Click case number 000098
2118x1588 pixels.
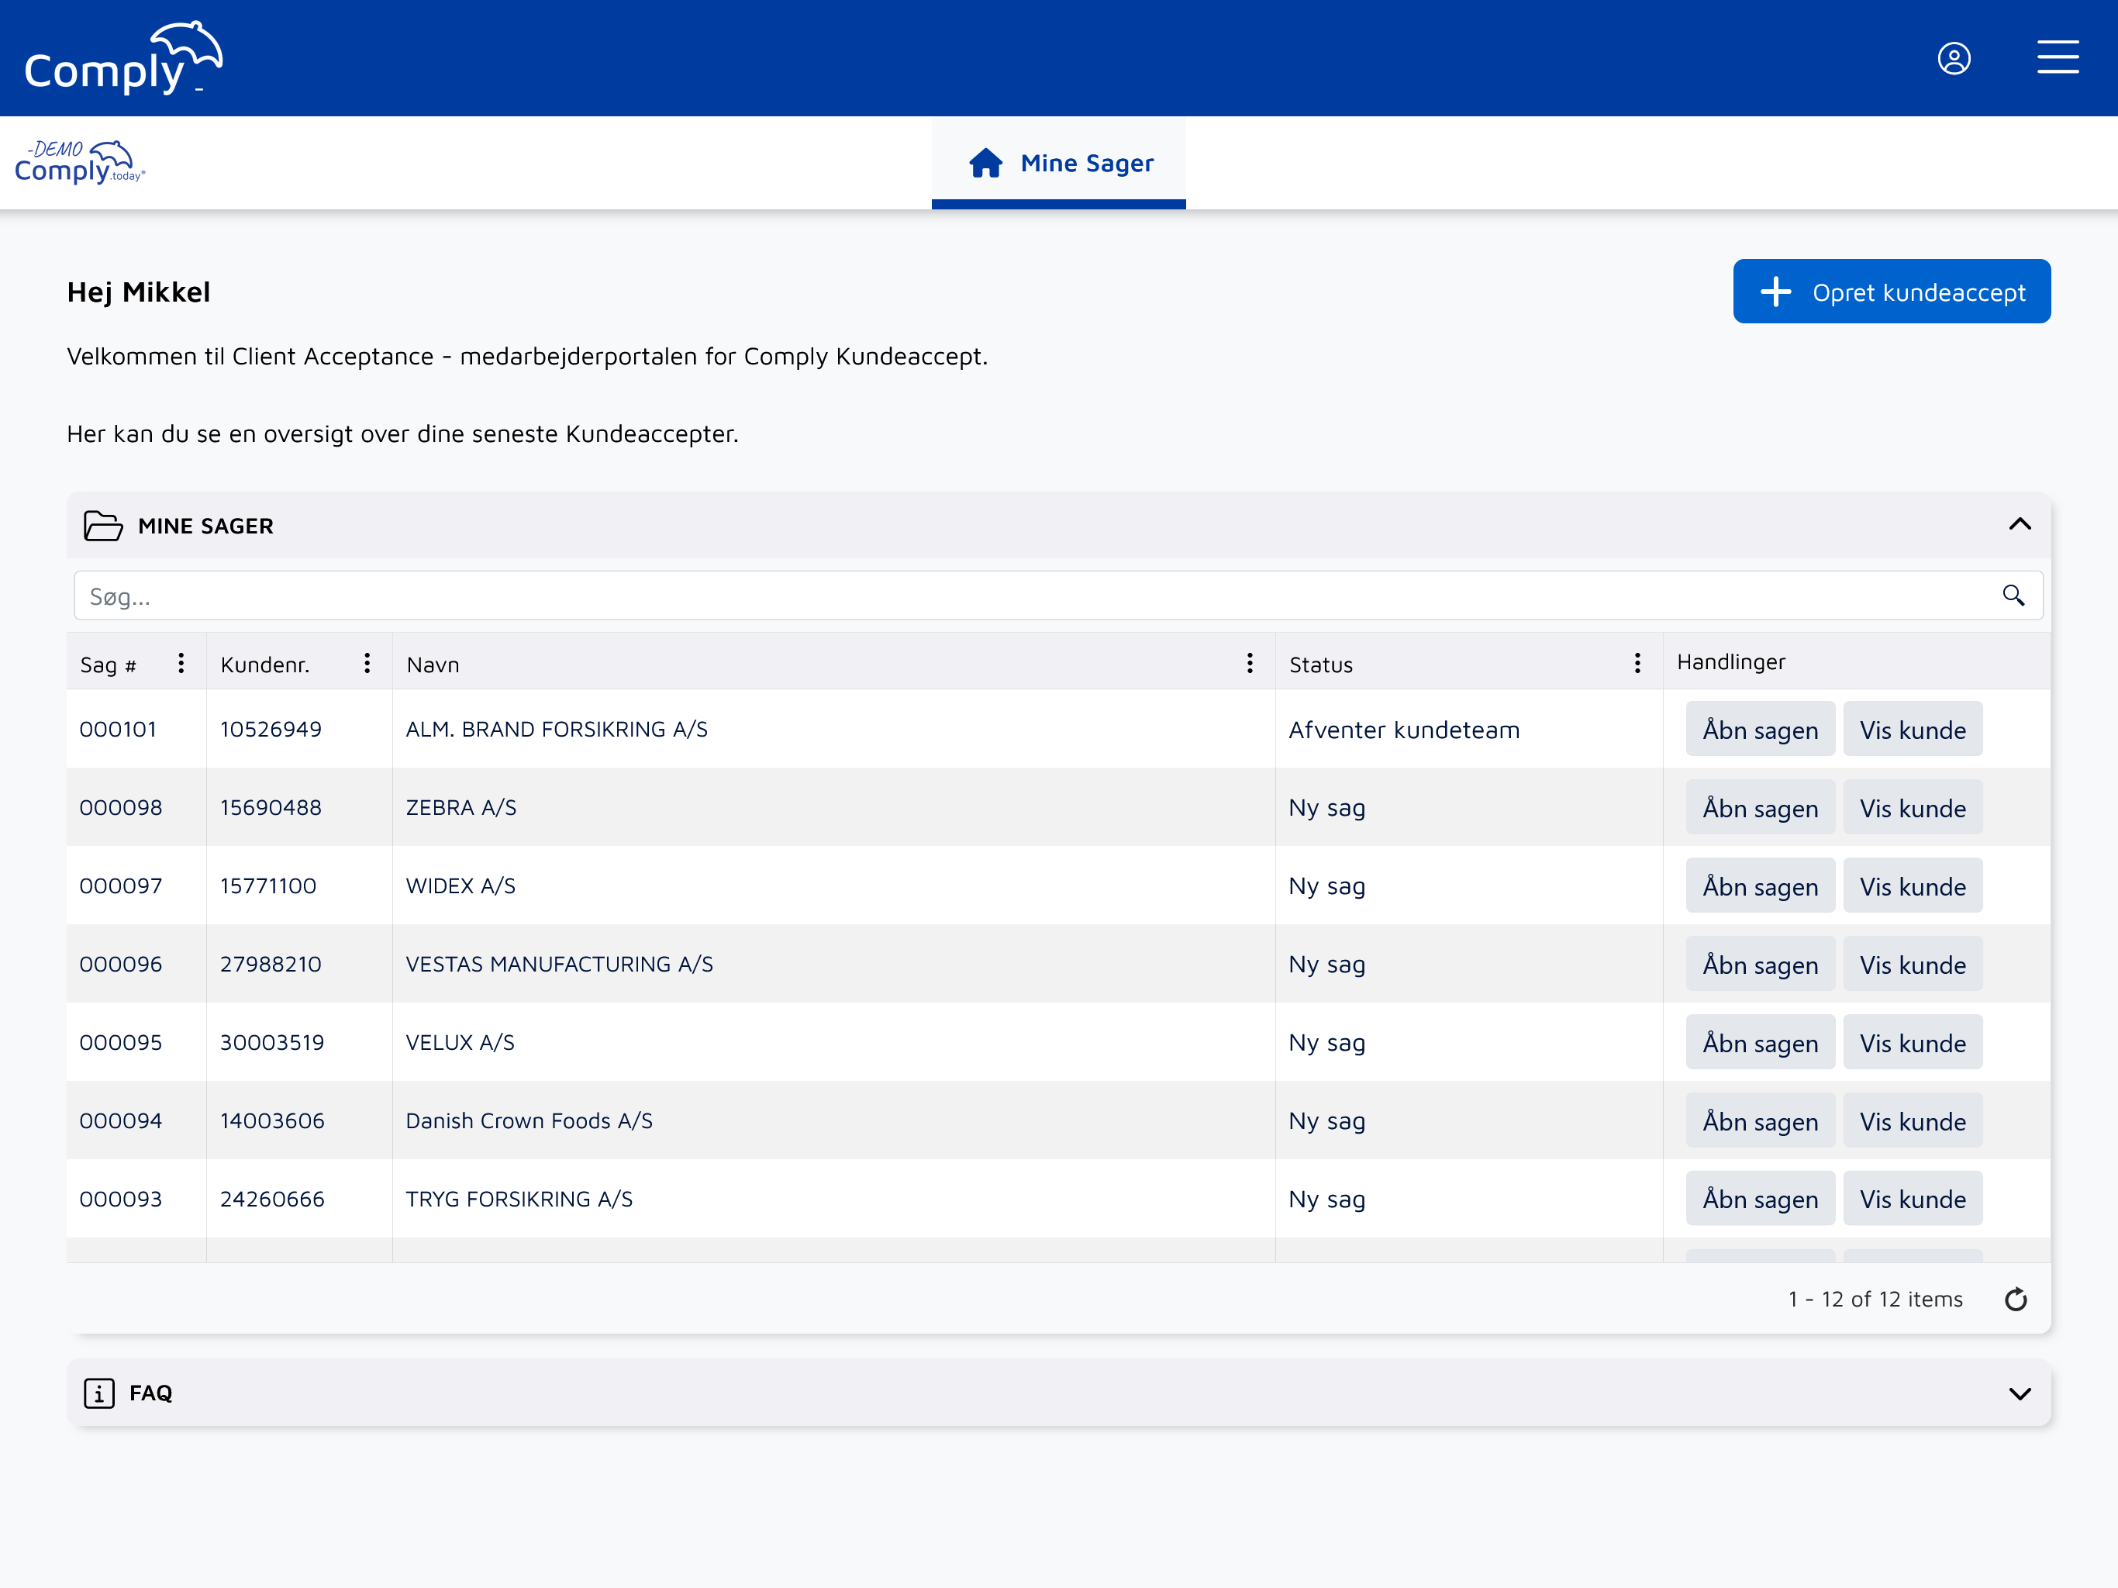pos(121,807)
